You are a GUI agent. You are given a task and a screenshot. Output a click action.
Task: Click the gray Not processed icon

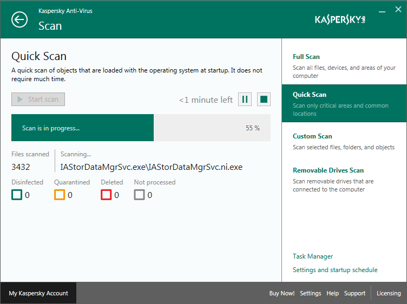(x=140, y=195)
